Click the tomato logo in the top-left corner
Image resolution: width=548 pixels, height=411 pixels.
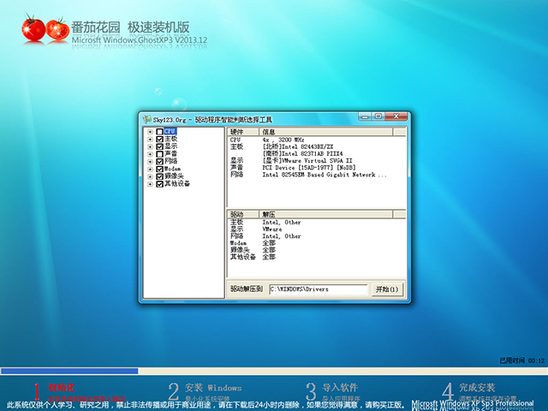click(x=45, y=29)
